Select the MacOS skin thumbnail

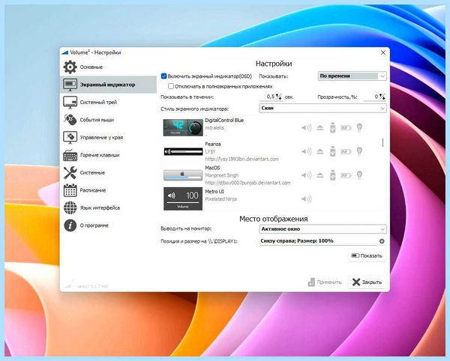pos(183,175)
